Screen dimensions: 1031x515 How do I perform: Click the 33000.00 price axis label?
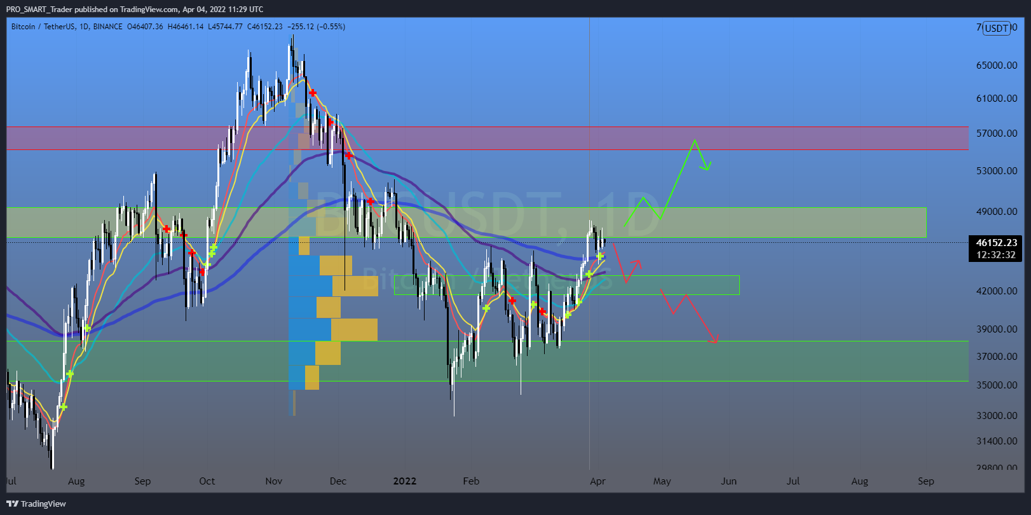tap(997, 415)
